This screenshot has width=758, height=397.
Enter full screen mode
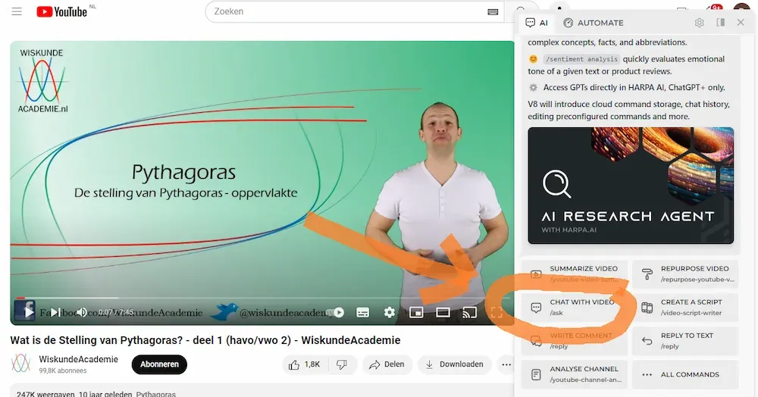tap(496, 312)
